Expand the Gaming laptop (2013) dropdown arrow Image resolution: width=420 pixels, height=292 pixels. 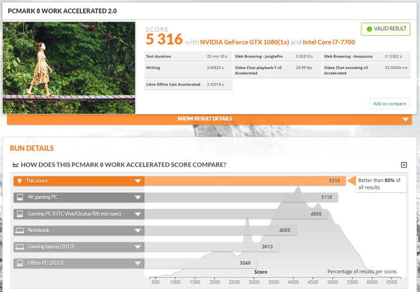click(x=137, y=247)
